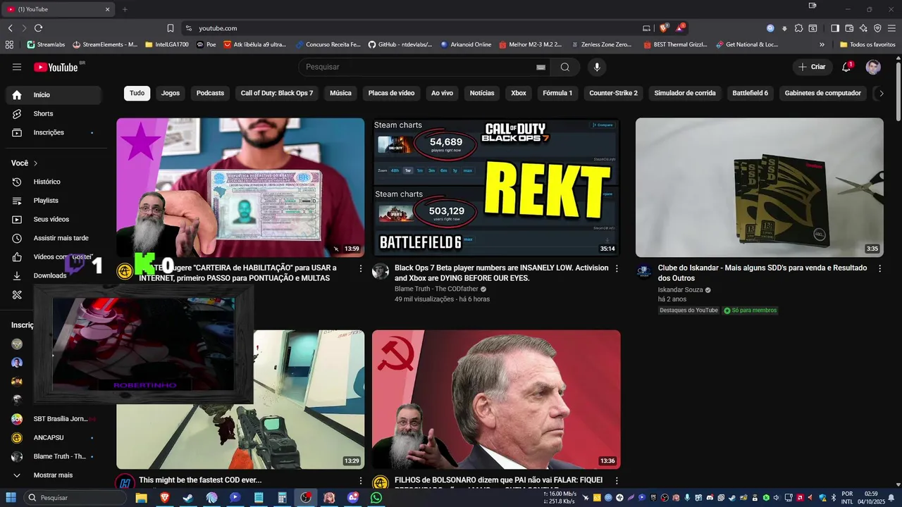902x507 pixels.
Task: Open Assistir mais tarde in the sidebar
Action: tap(54, 238)
